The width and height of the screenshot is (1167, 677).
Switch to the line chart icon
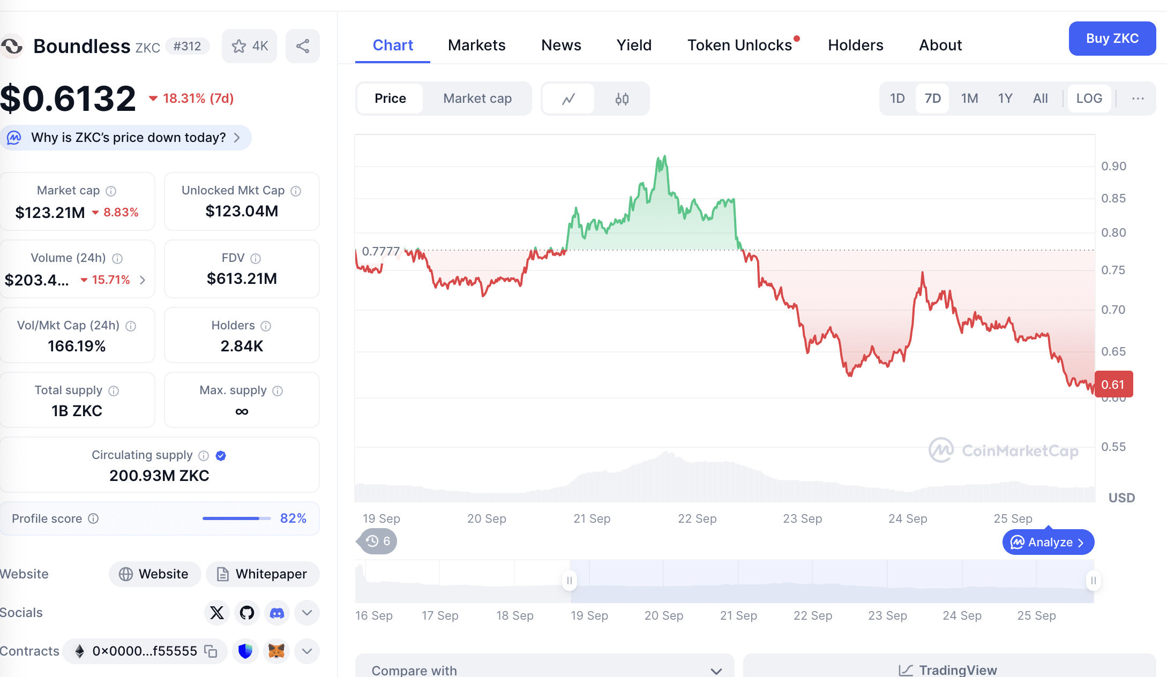point(568,99)
